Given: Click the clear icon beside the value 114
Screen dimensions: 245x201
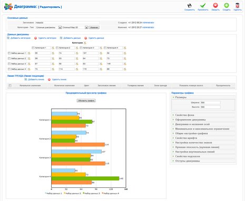Looking at the screenshot, I should tap(77, 69).
